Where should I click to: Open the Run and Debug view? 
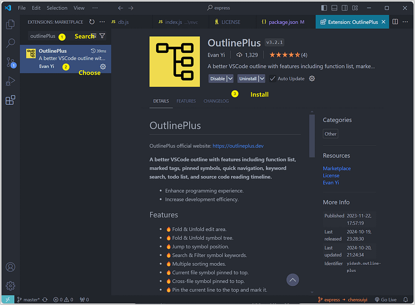[x=10, y=81]
